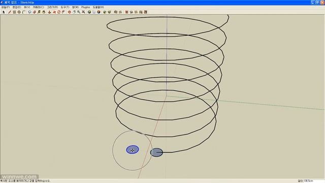Screen dimensions: 325x183
Task: Click the Share Model icon
Action: (109, 12)
